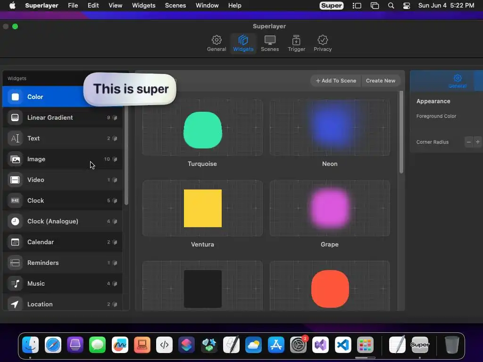483x362 pixels.
Task: Select the Linear Gradient widget icon
Action: [x=15, y=117]
